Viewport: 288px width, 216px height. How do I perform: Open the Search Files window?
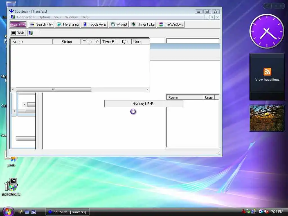coord(41,24)
